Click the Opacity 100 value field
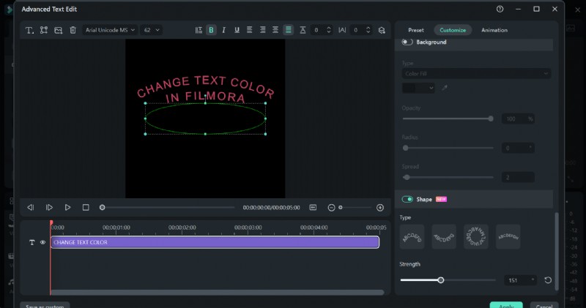This screenshot has width=586, height=308. (518, 119)
